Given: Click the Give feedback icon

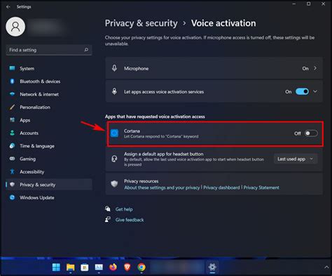Looking at the screenshot, I should tap(108, 220).
